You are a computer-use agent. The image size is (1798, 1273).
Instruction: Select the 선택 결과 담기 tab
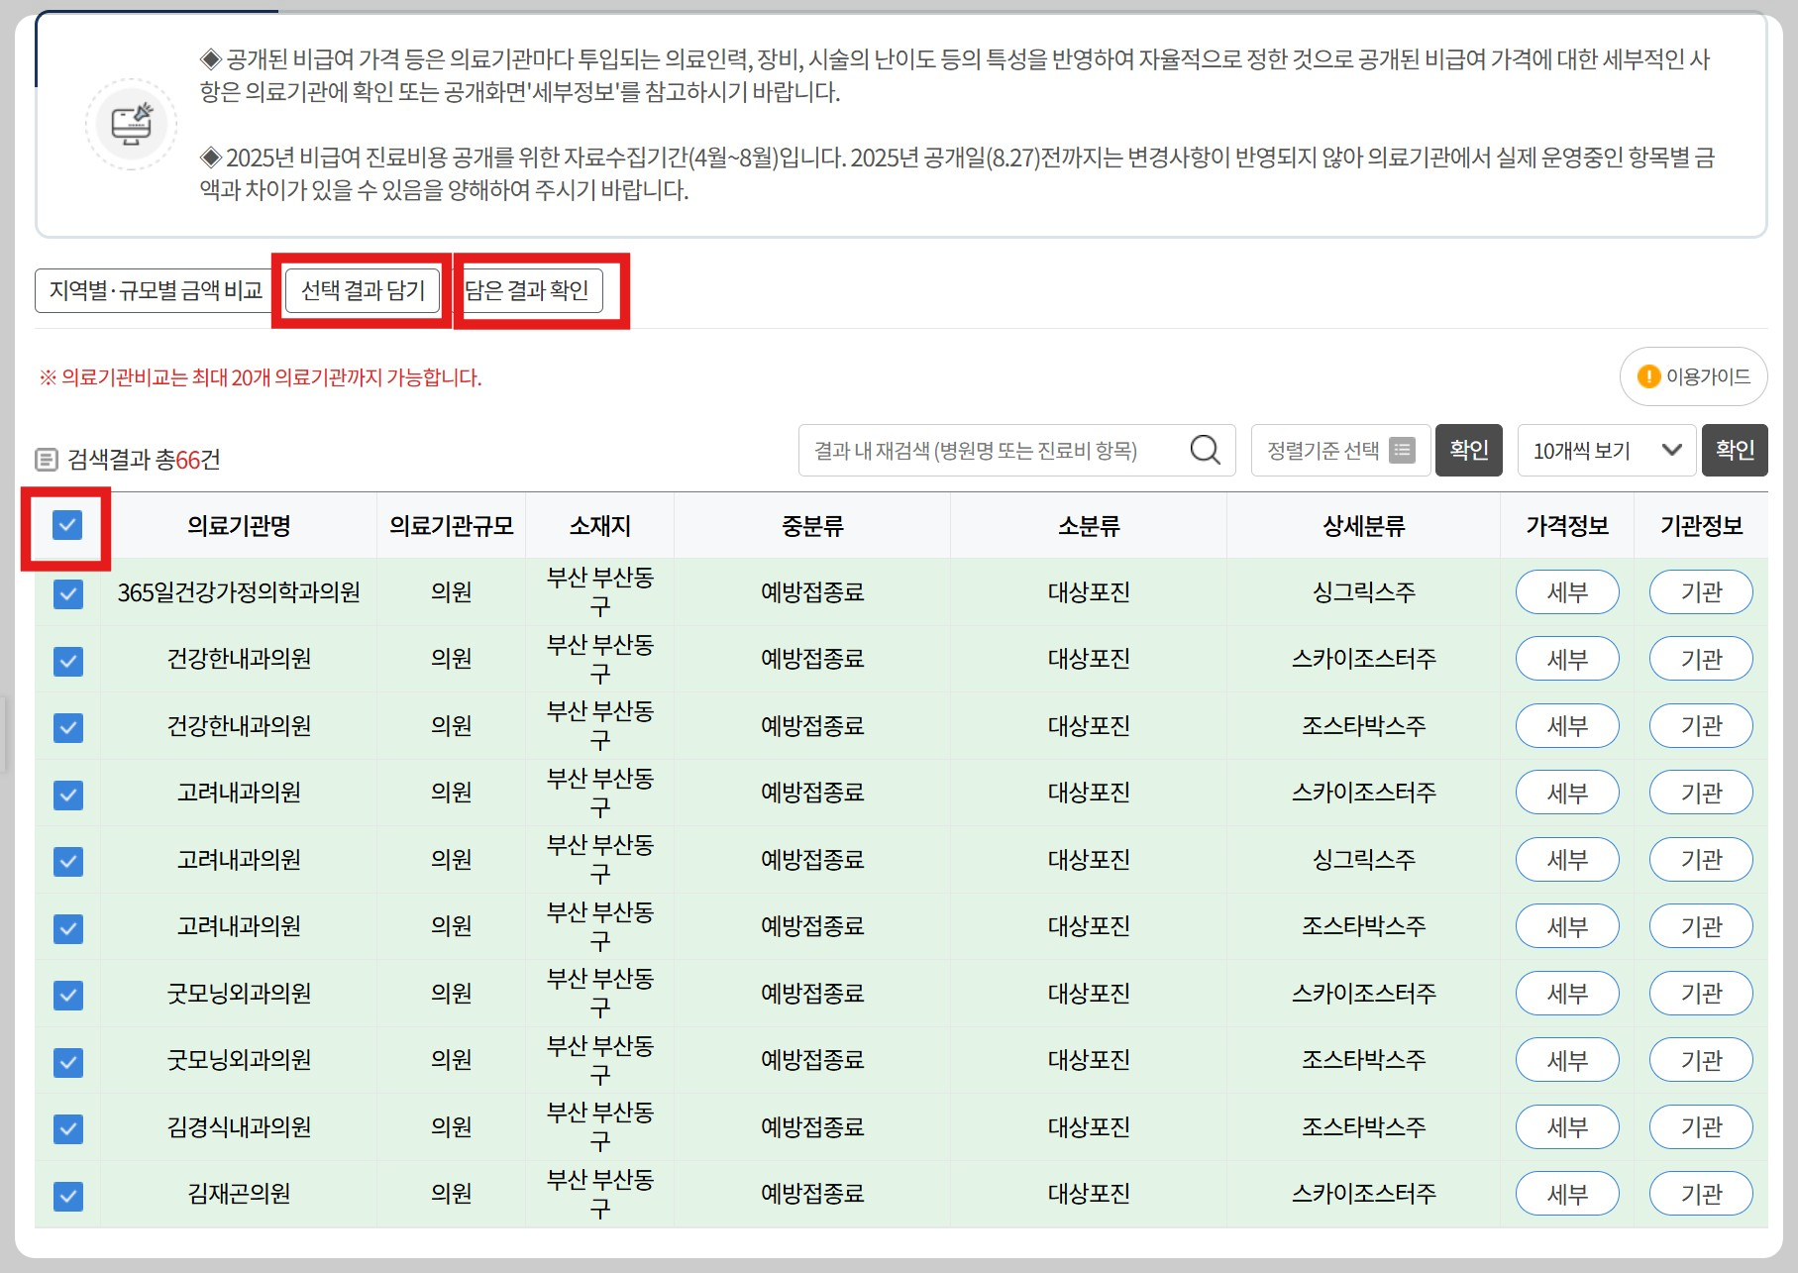click(x=361, y=290)
